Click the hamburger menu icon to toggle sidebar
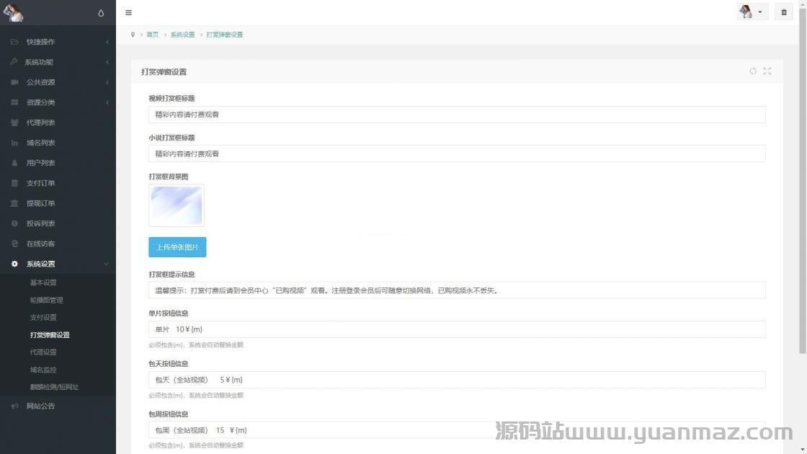The width and height of the screenshot is (807, 454). (x=128, y=12)
